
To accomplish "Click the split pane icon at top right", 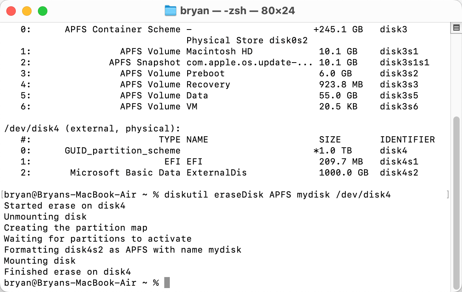I will coord(456,28).
